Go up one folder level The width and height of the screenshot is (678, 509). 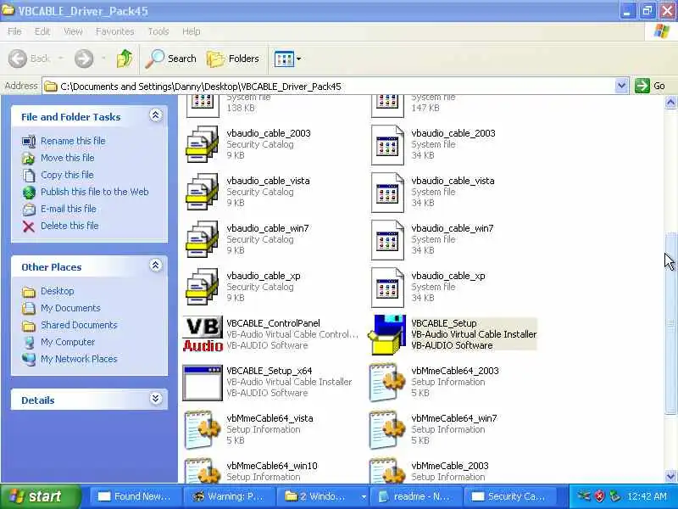pos(125,59)
